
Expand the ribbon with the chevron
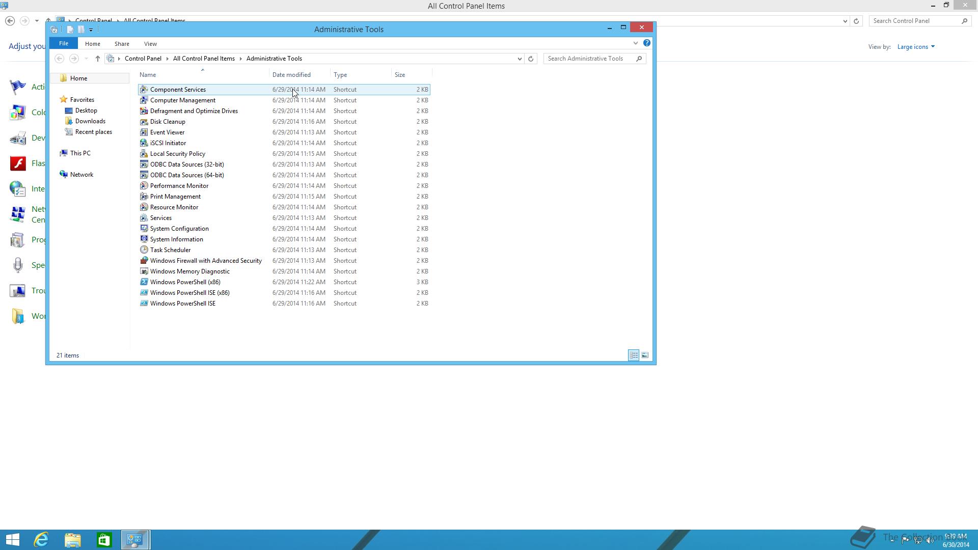[635, 43]
